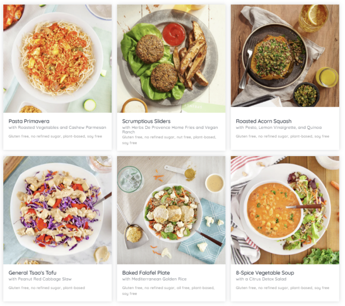
Task: Open the General Tsao's Tofu meal photo
Action: pyautogui.click(x=57, y=210)
